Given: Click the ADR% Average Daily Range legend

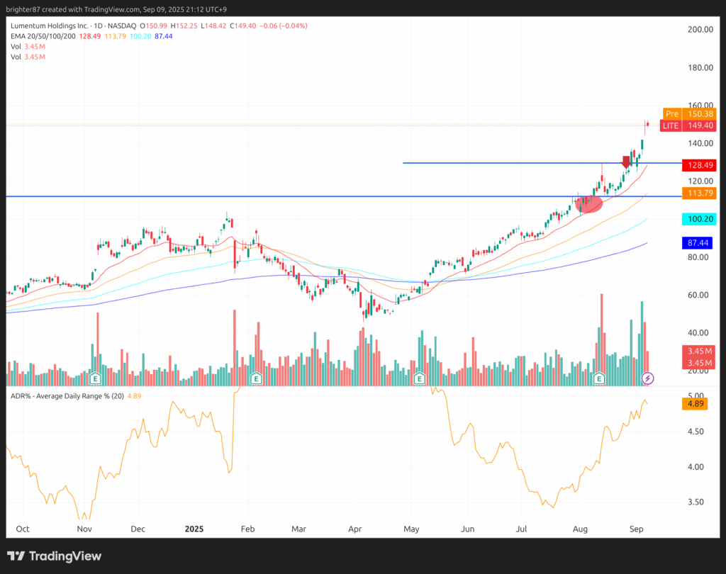Looking at the screenshot, I should (67, 396).
